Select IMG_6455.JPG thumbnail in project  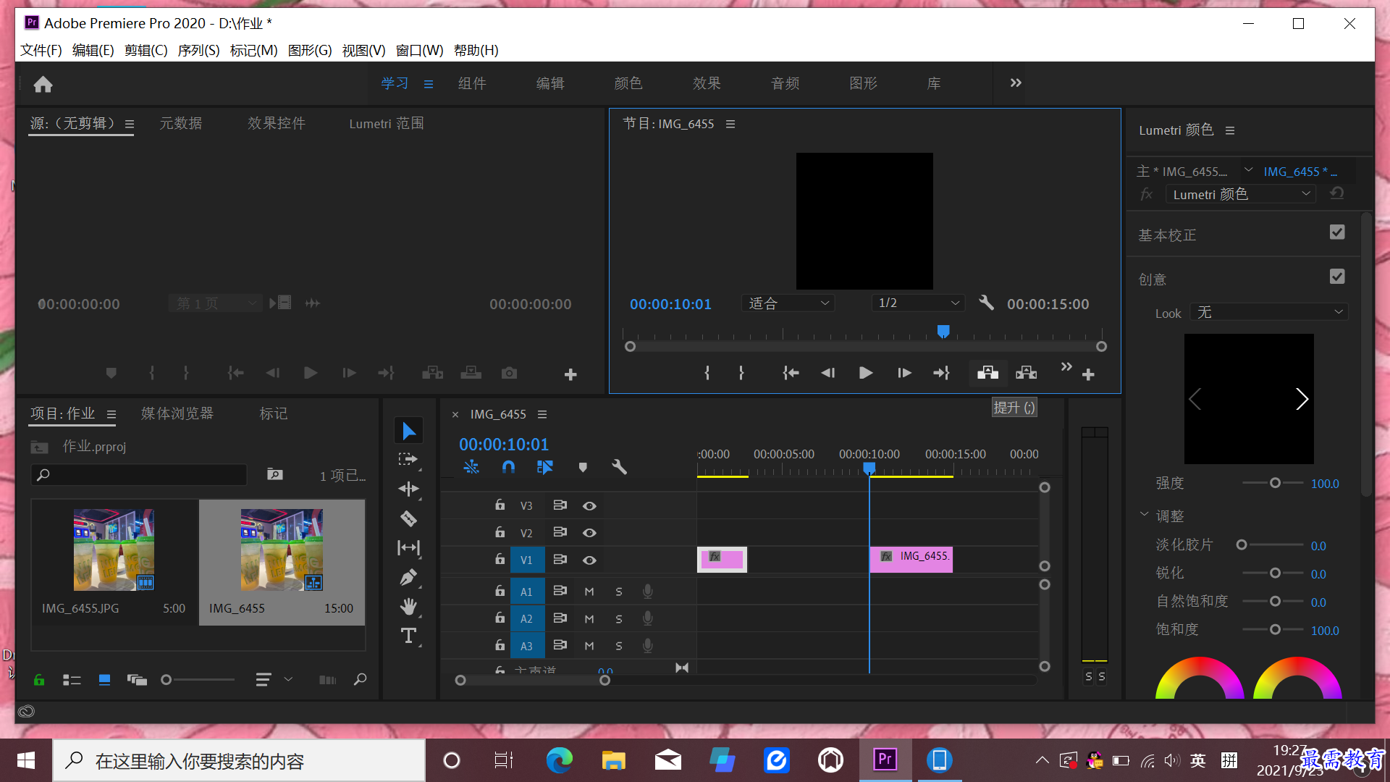(x=114, y=550)
